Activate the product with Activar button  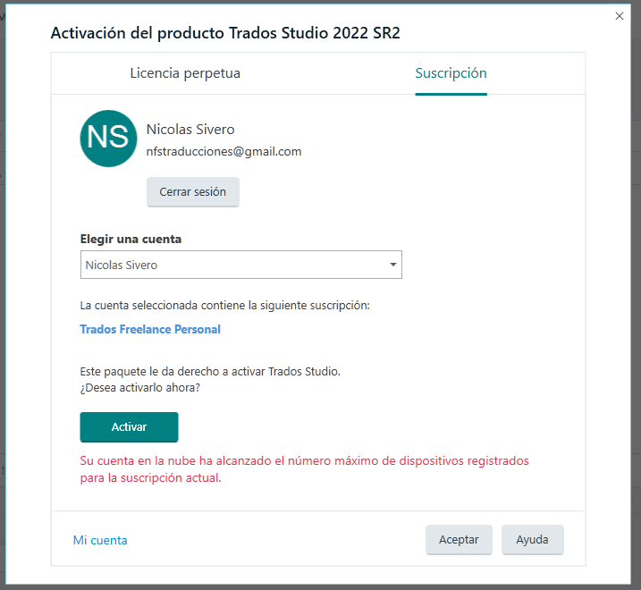point(129,427)
